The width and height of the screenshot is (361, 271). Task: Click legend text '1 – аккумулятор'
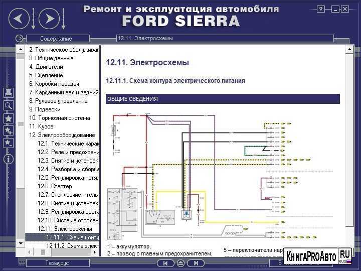pyautogui.click(x=129, y=247)
